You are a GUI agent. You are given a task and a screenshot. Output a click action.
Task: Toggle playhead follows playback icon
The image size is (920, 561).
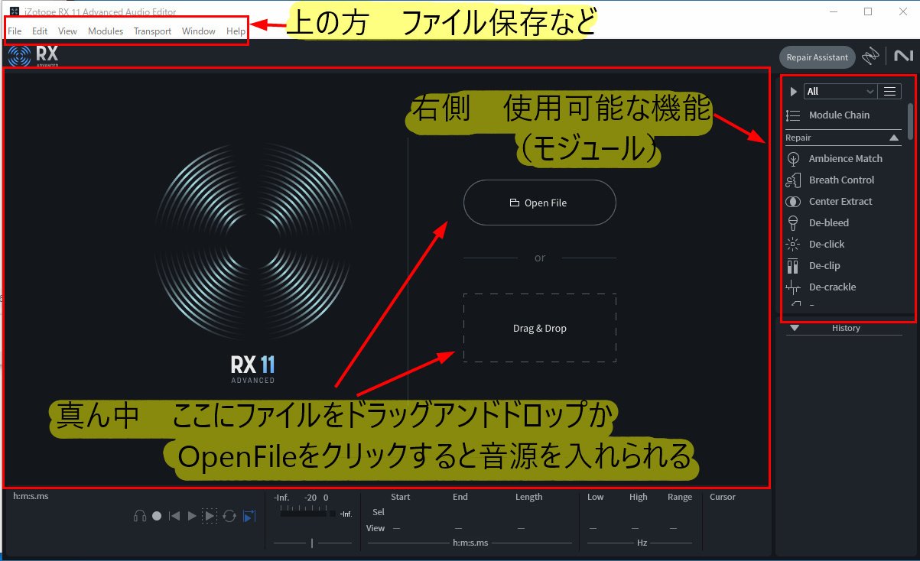[249, 516]
